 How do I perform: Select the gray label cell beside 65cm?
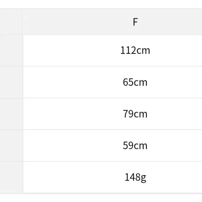[x=11, y=82]
